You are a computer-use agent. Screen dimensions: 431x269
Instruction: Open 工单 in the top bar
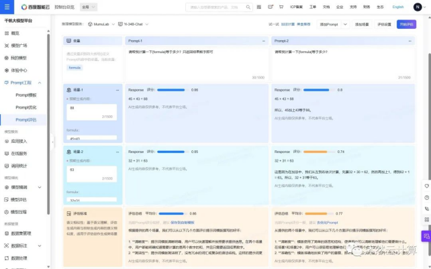313,7
